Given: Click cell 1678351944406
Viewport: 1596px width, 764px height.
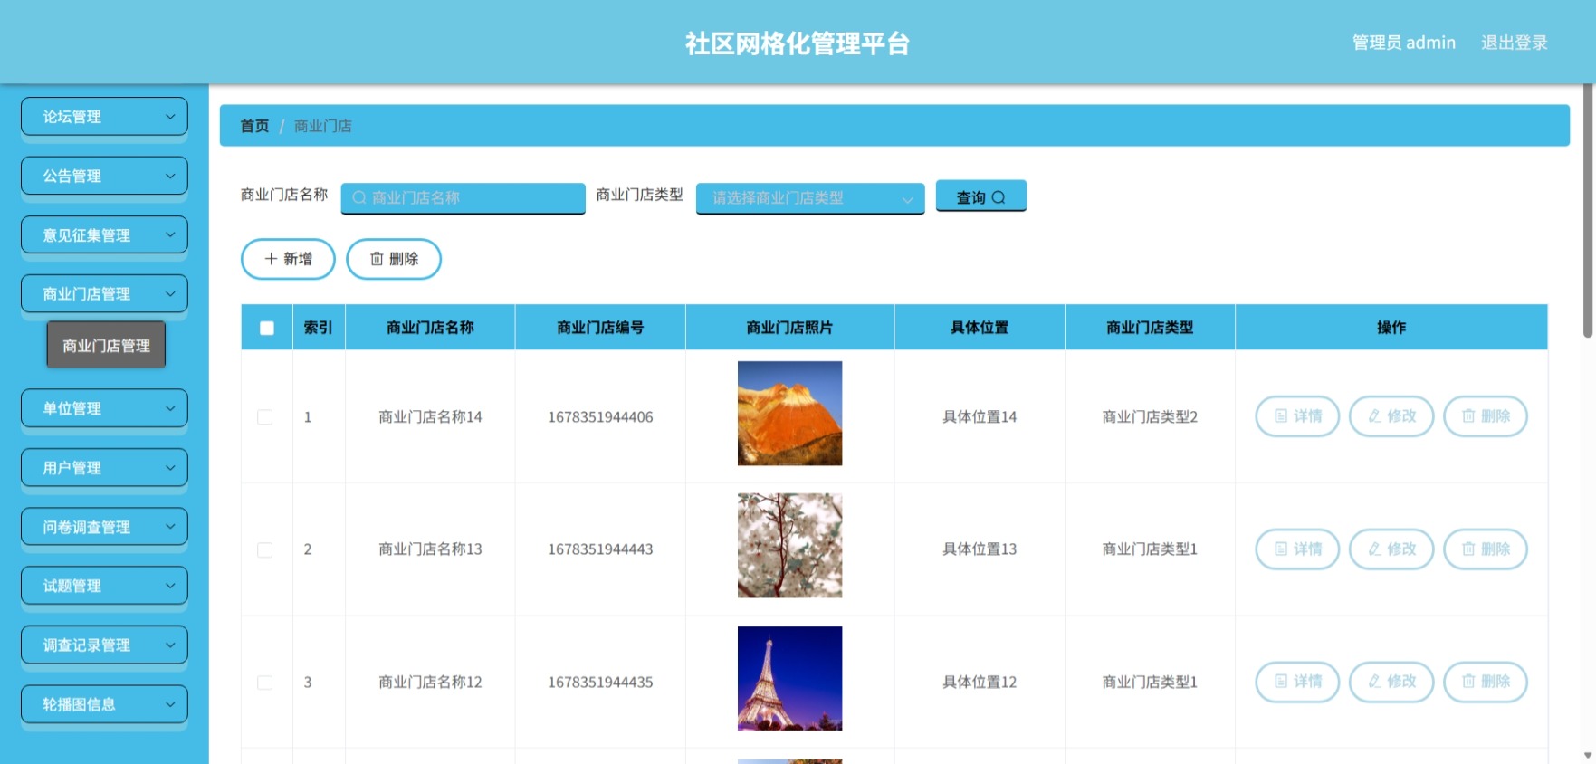Looking at the screenshot, I should 600,417.
